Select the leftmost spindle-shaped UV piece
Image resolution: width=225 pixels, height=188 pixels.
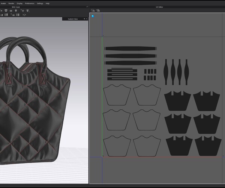click(166, 72)
